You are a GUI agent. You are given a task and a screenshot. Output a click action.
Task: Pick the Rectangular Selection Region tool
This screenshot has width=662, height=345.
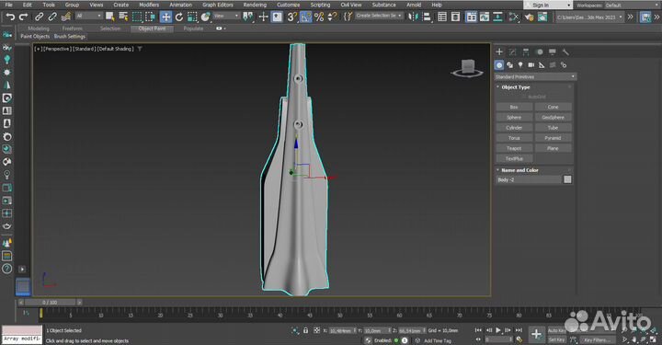tap(137, 17)
